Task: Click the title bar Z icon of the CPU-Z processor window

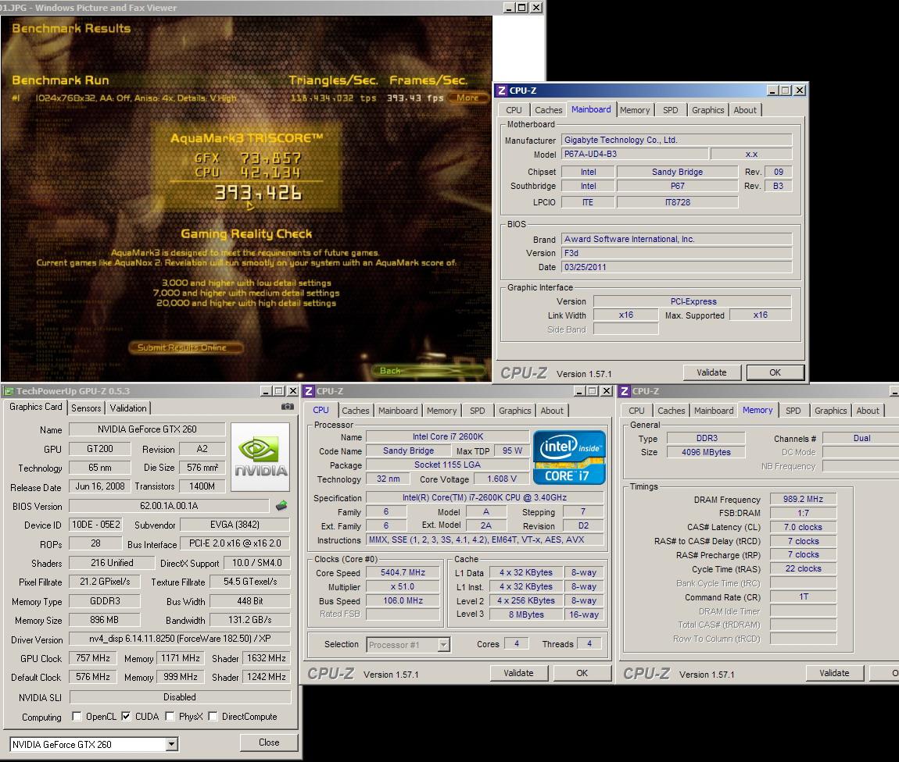Action: pyautogui.click(x=309, y=391)
